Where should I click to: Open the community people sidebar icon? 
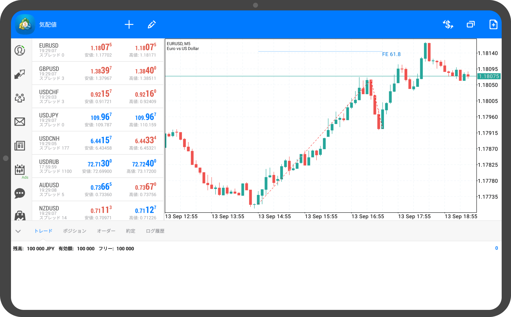(x=20, y=98)
